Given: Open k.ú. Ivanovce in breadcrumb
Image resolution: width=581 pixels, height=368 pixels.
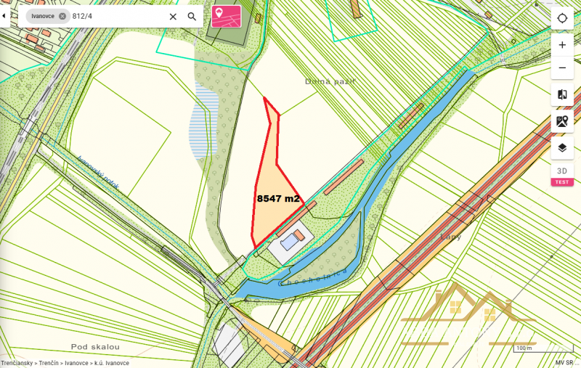Looking at the screenshot, I should pyautogui.click(x=112, y=363).
